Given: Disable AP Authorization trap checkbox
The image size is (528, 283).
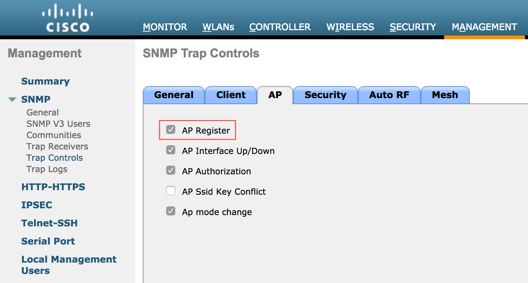Looking at the screenshot, I should click(x=171, y=171).
